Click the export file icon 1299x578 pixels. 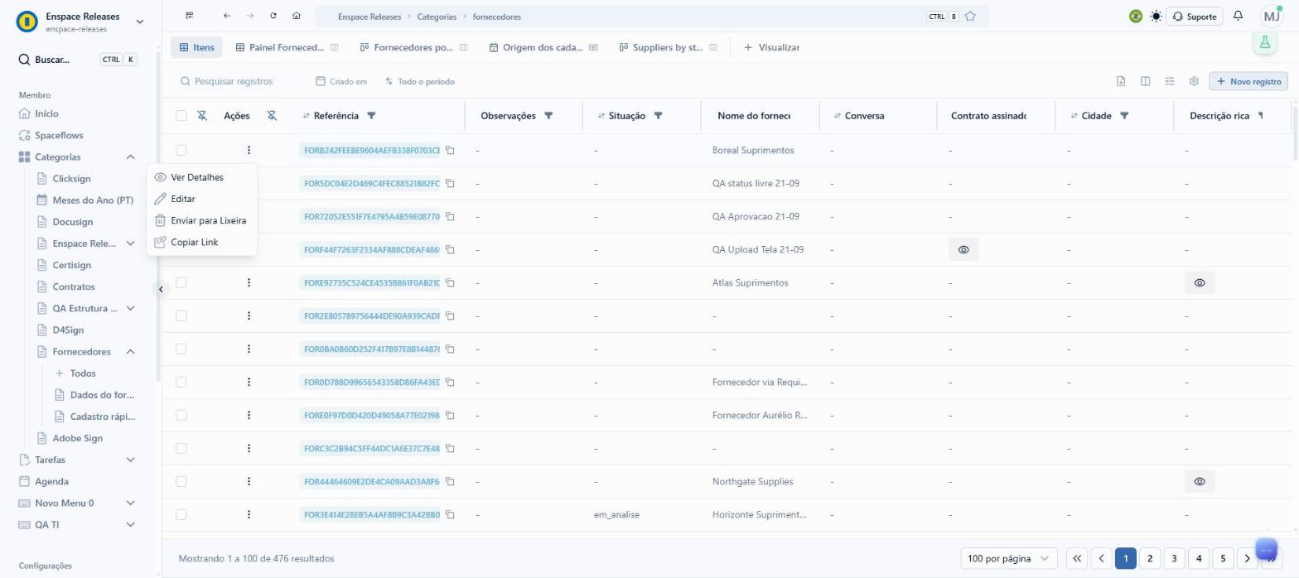tap(1121, 81)
